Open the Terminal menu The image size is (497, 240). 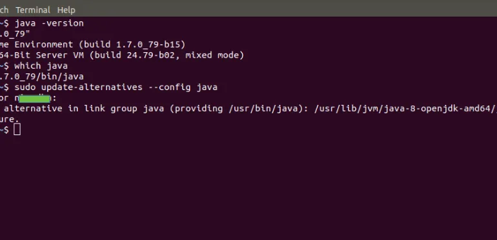33,10
